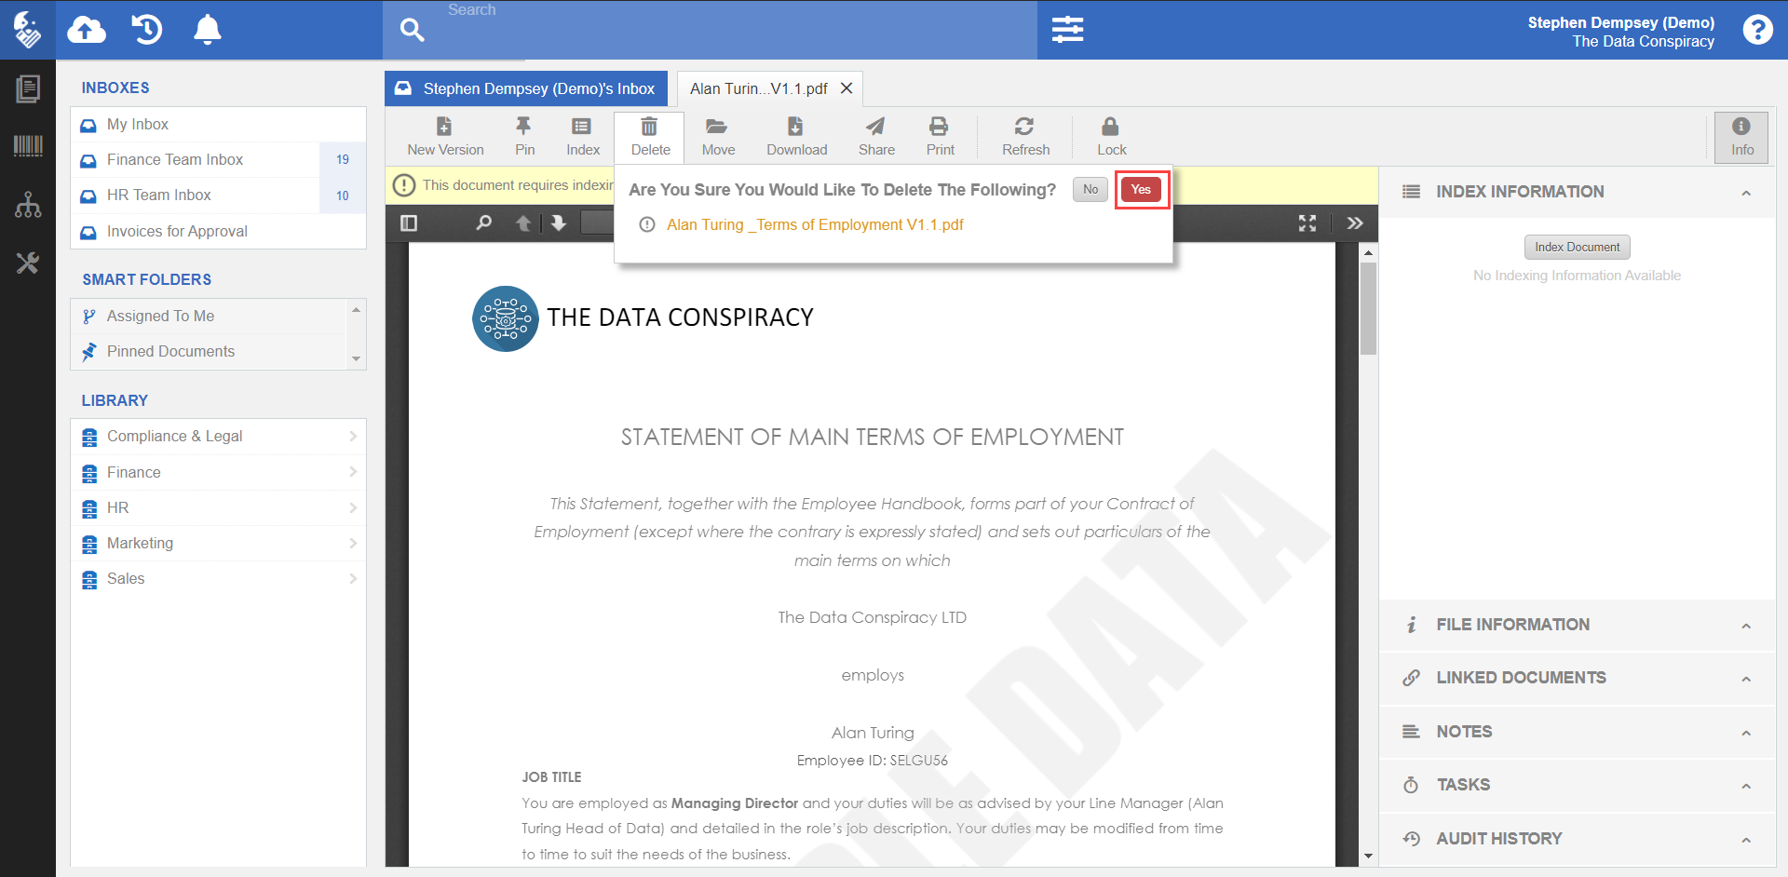This screenshot has width=1788, height=877.
Task: Open the notifications bell
Action: (x=207, y=30)
